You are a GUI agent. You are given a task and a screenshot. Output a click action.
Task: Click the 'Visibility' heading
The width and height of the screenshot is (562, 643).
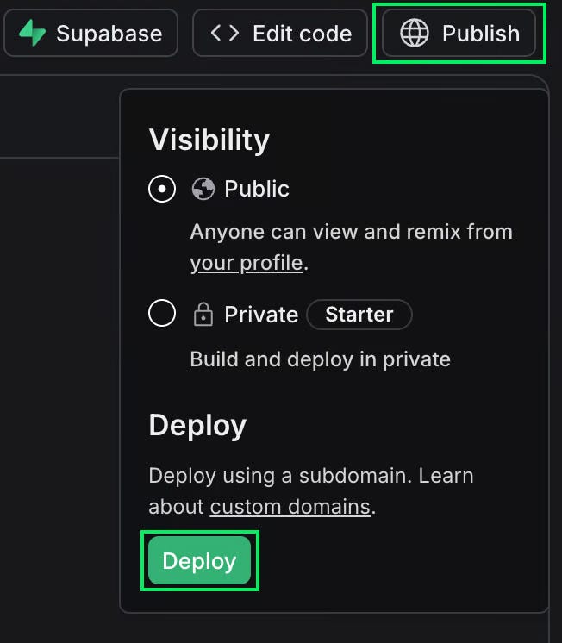[x=209, y=140]
